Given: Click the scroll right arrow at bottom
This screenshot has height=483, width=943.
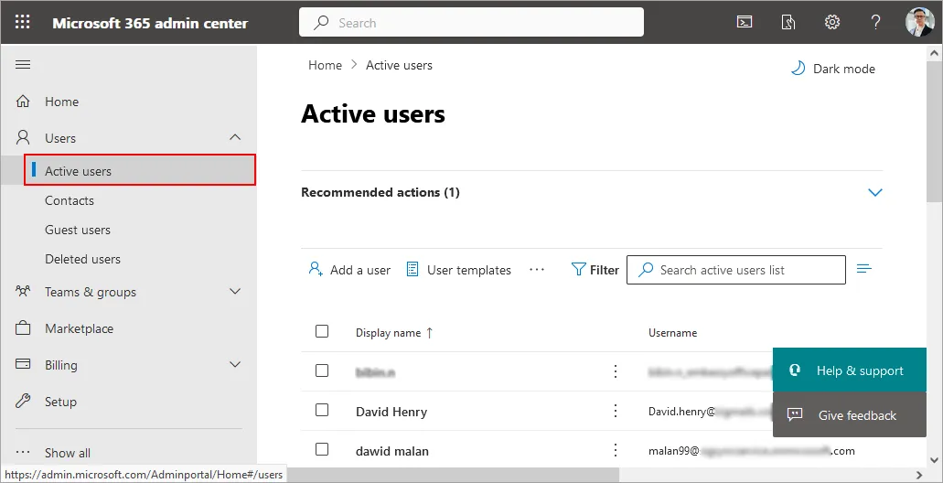Looking at the screenshot, I should click(x=919, y=475).
